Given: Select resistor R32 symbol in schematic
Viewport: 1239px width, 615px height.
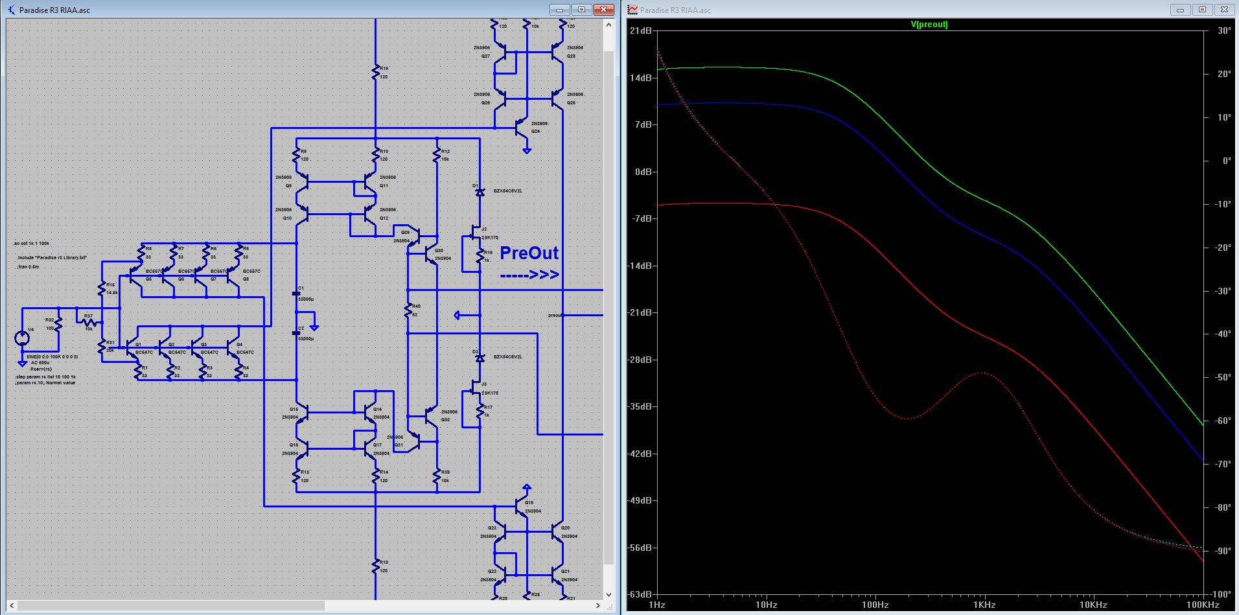Looking at the screenshot, I should coord(59,324).
